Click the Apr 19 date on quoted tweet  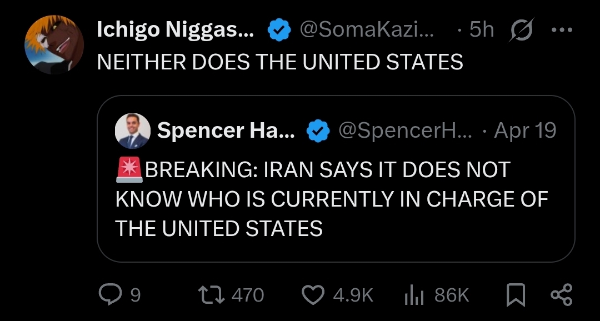524,131
